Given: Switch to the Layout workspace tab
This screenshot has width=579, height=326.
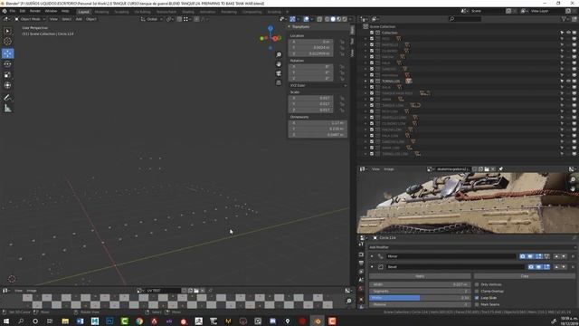Looking at the screenshot, I should [x=84, y=12].
